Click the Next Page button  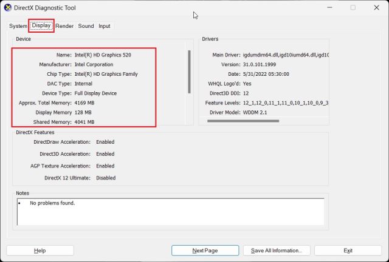click(x=205, y=250)
